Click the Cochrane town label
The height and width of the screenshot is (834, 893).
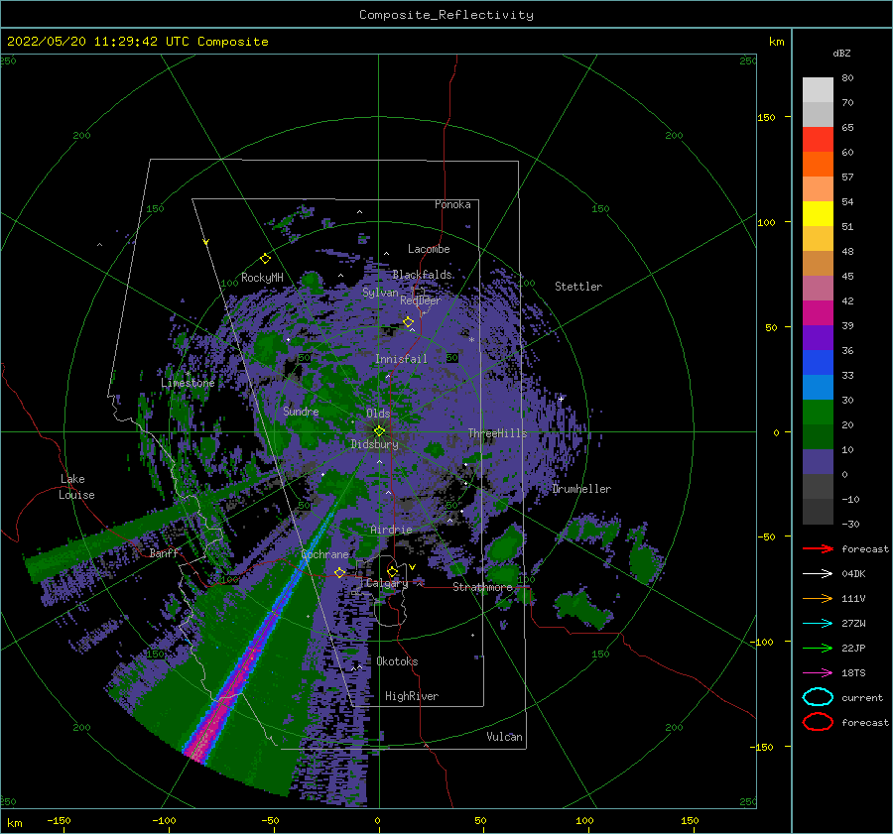324,554
